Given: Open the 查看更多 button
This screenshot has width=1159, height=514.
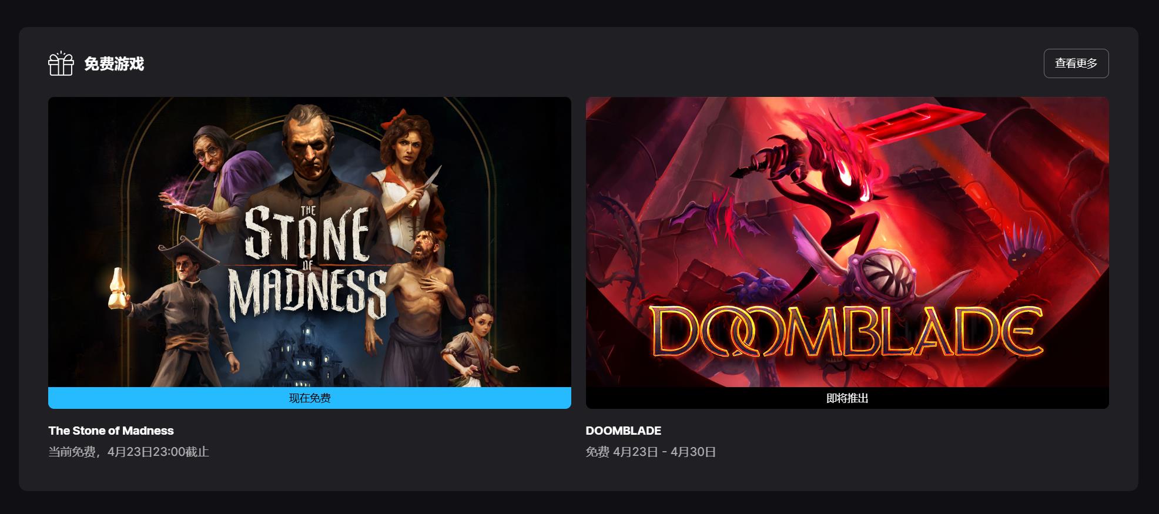Looking at the screenshot, I should click(1076, 63).
